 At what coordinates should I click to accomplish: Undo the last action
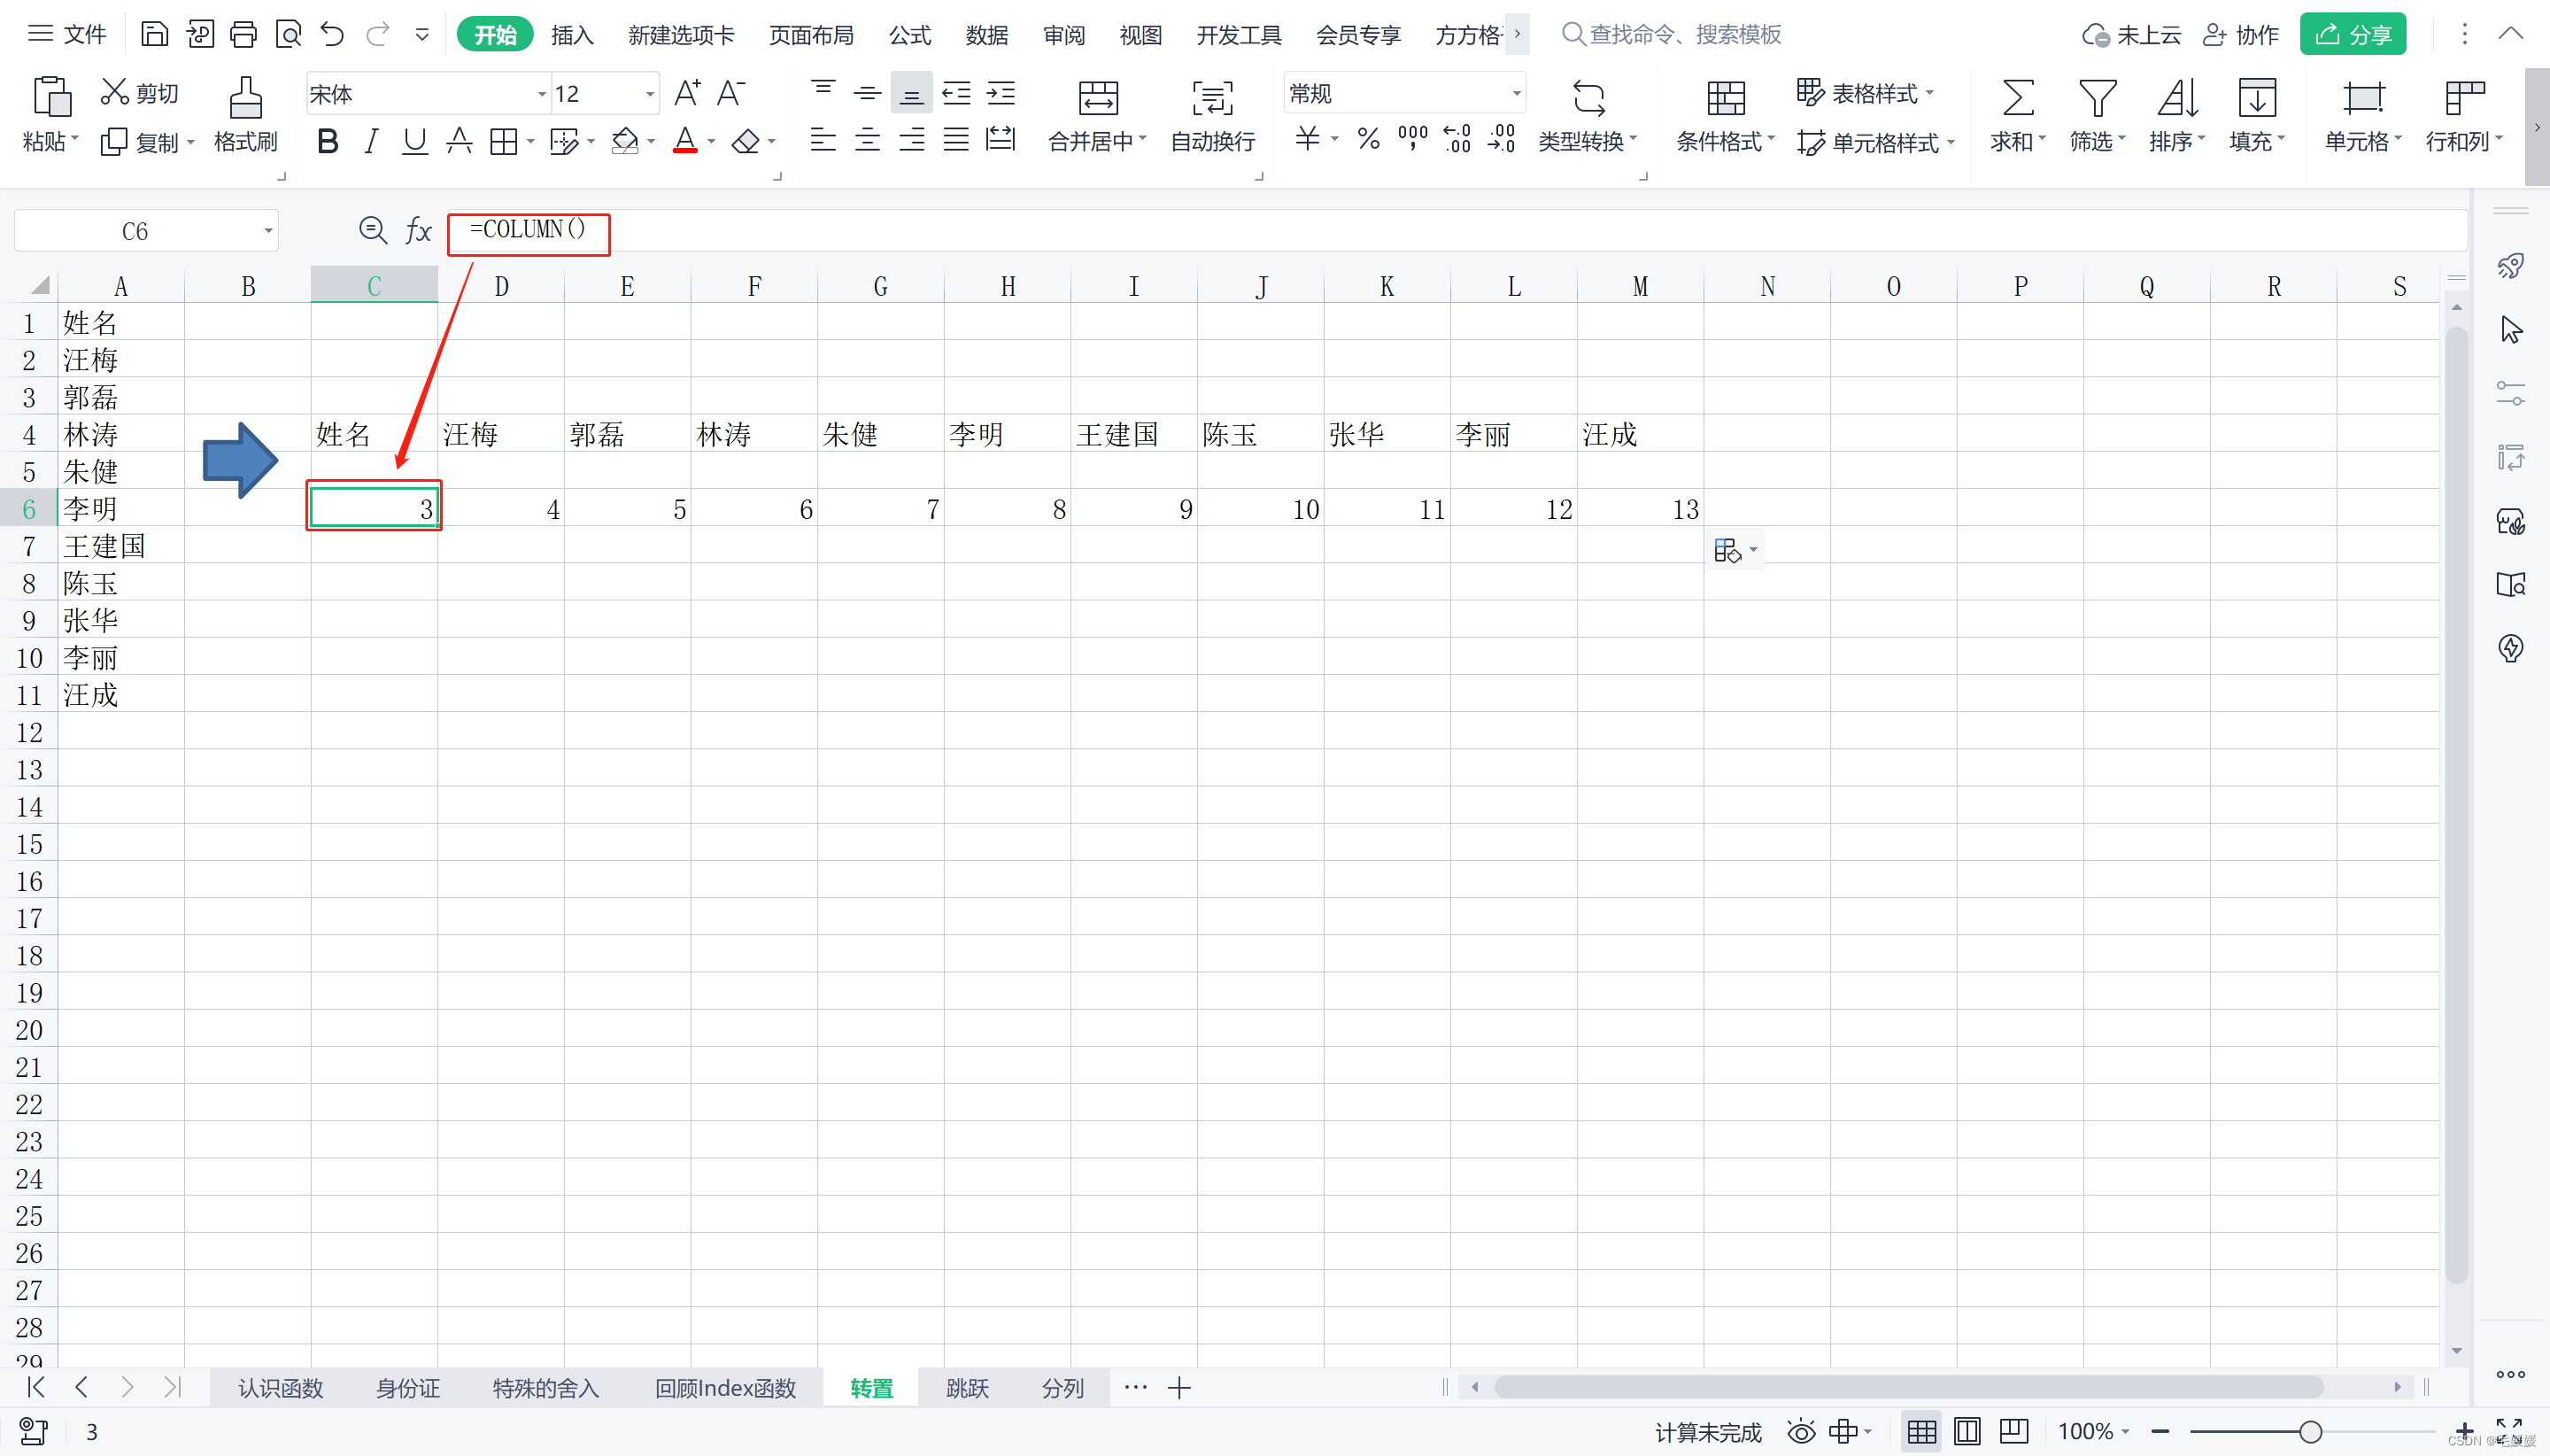click(332, 35)
